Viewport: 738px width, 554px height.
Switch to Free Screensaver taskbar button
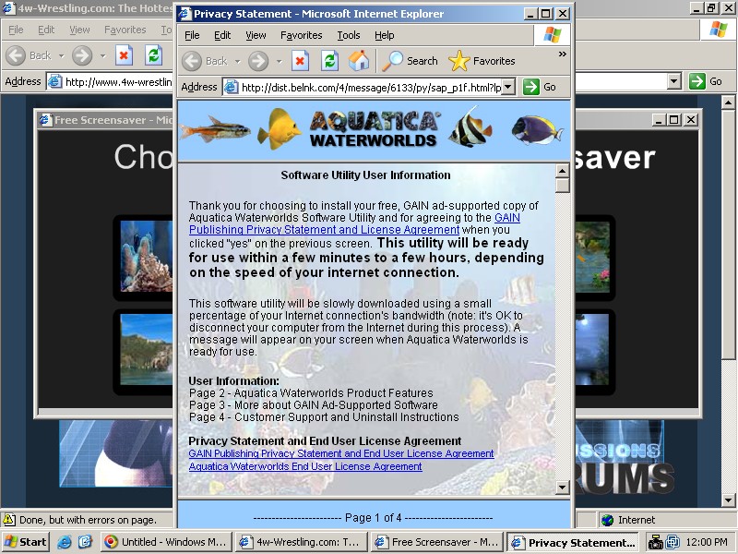[436, 542]
